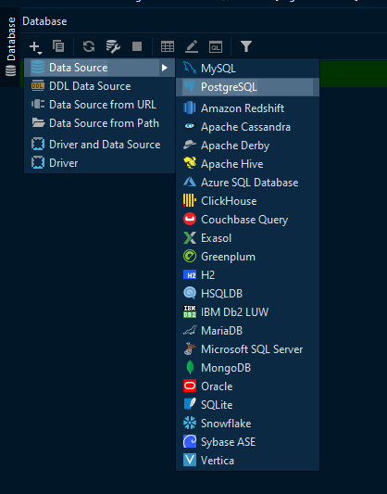Expand the Data Source submenu arrow
This screenshot has width=387, height=494.
tap(164, 68)
